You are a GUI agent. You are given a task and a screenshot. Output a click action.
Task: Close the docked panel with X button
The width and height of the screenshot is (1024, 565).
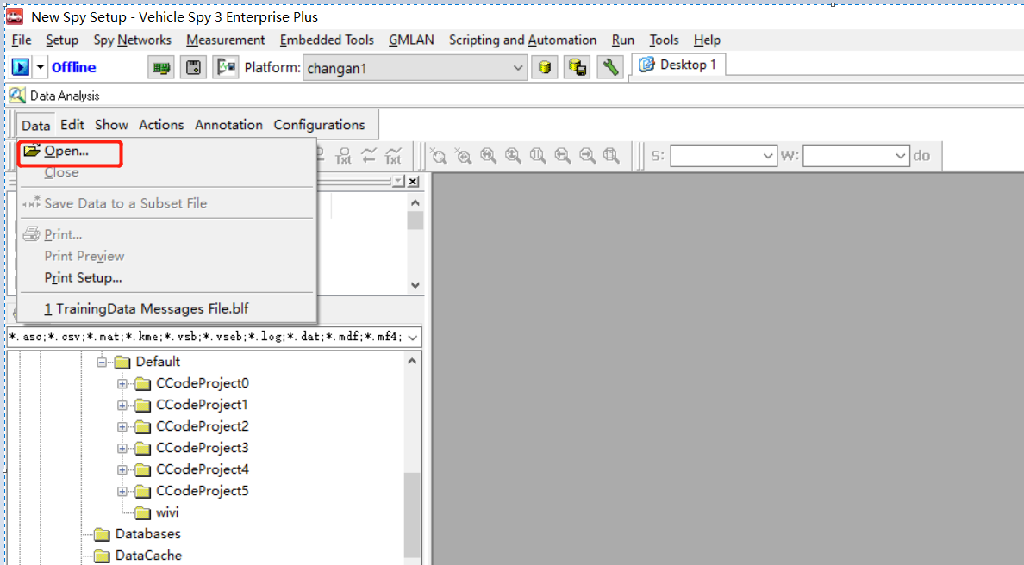(x=414, y=182)
